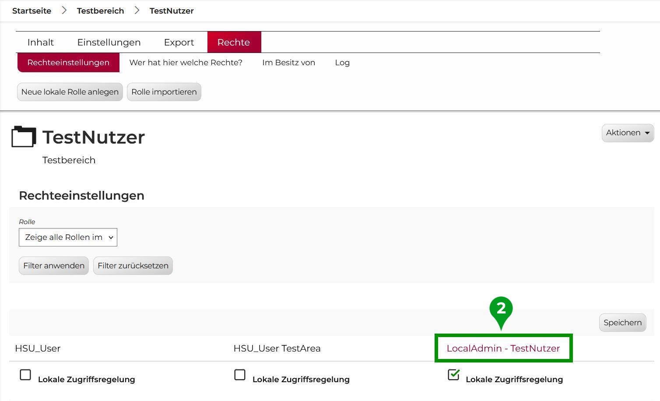Show the 'Im Besitz von' subtab
The width and height of the screenshot is (660, 401).
[288, 63]
